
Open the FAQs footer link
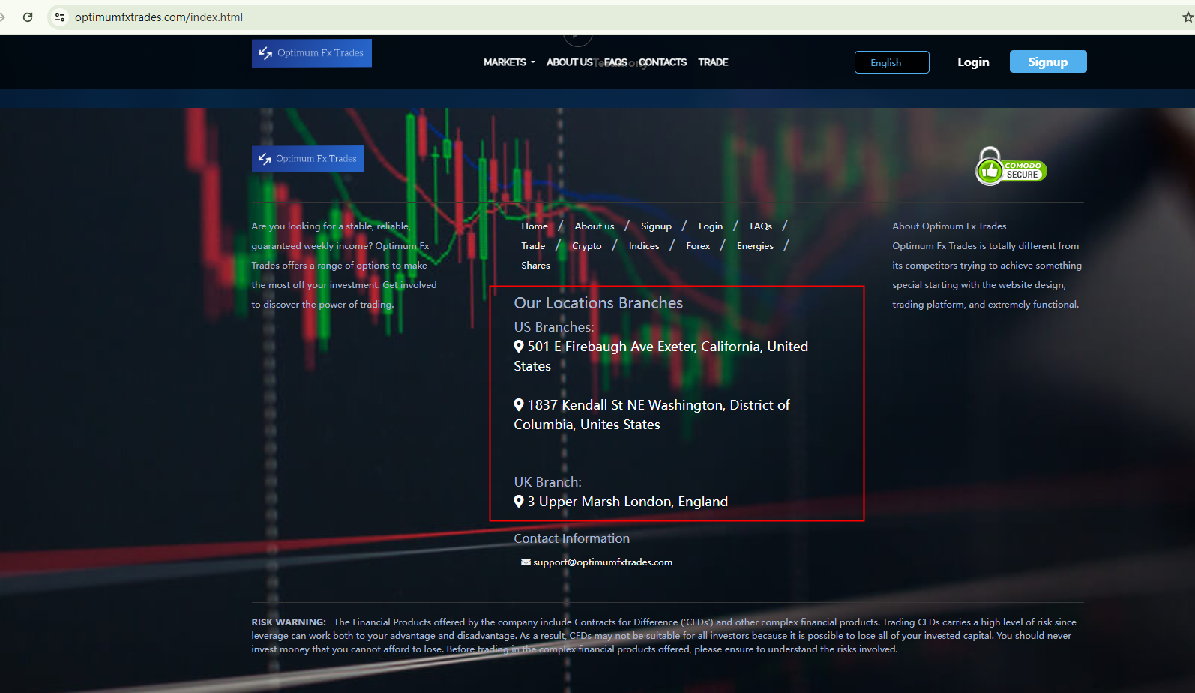tap(761, 226)
